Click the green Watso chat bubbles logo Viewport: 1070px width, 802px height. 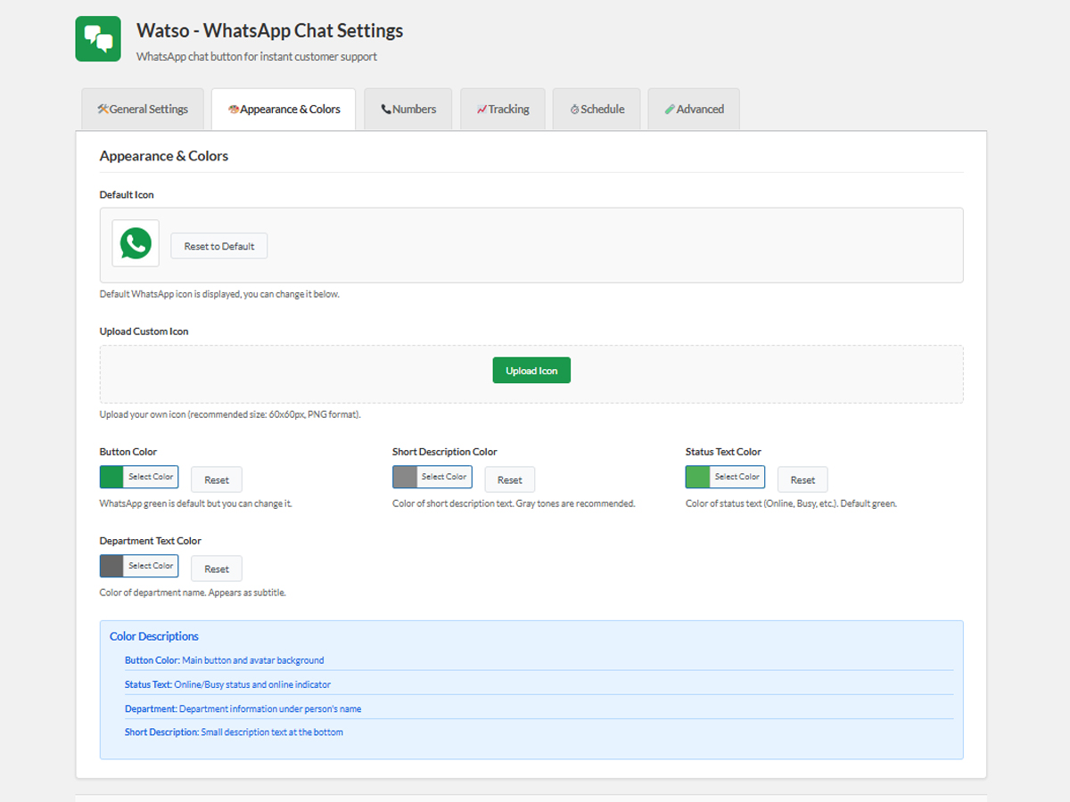coord(98,39)
